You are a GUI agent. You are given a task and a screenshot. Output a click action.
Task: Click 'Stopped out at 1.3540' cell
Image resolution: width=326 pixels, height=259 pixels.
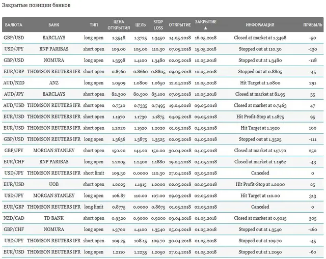260,229
